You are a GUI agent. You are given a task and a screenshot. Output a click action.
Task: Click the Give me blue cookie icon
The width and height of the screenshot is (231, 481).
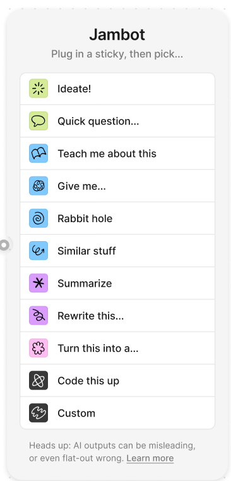click(x=38, y=186)
